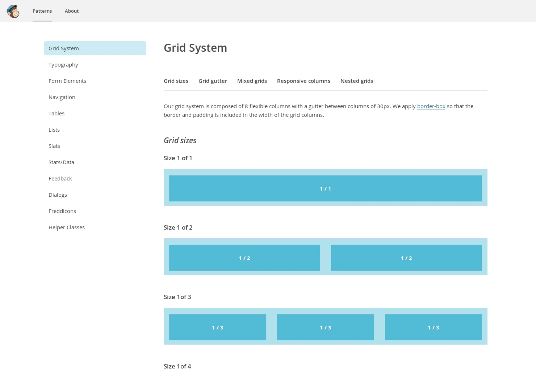Click the Mailchimp Freddie logo
This screenshot has height=375, width=536.
click(13, 11)
